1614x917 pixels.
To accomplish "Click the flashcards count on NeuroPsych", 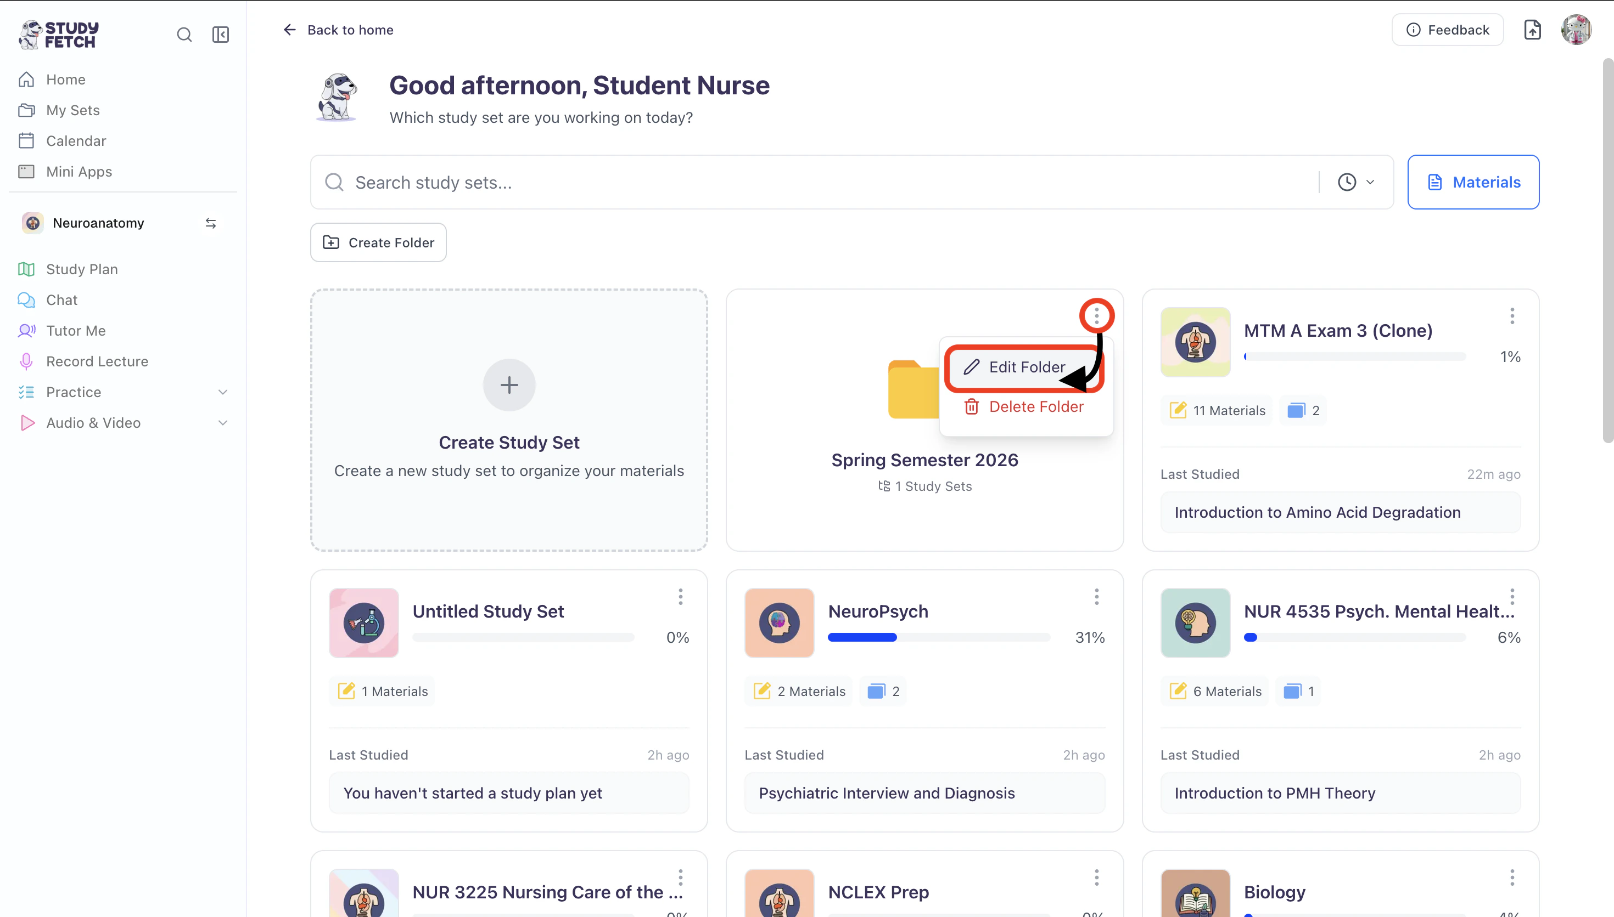I will click(x=883, y=692).
